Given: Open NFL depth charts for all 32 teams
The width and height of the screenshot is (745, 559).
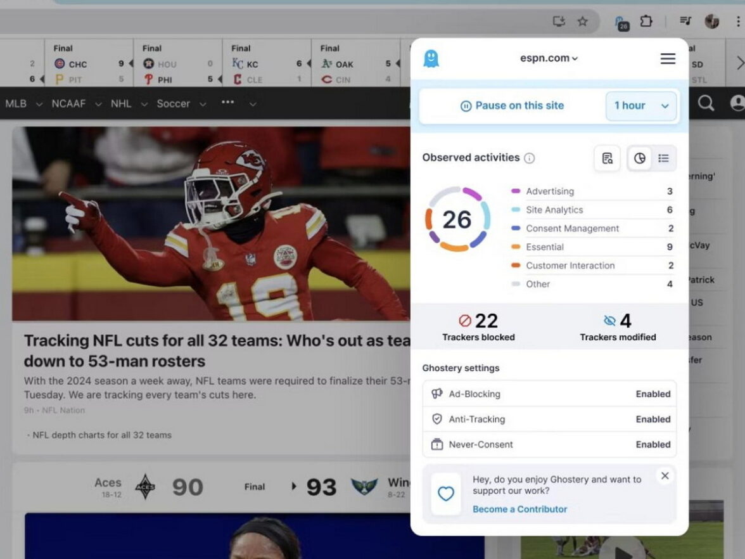Looking at the screenshot, I should tap(101, 435).
